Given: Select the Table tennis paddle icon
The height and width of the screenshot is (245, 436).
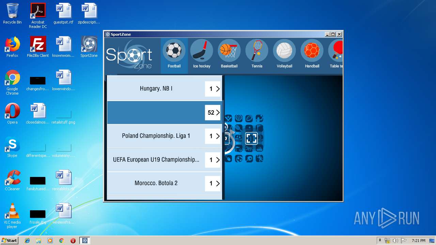Looking at the screenshot, I should click(336, 50).
